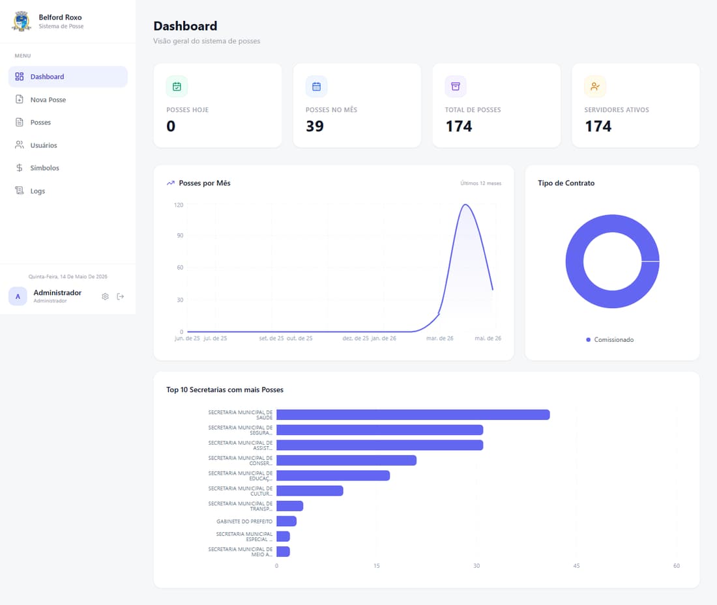Viewport: 717px width, 605px height.
Task: Select the Símbolos menu item
Action: pyautogui.click(x=68, y=168)
